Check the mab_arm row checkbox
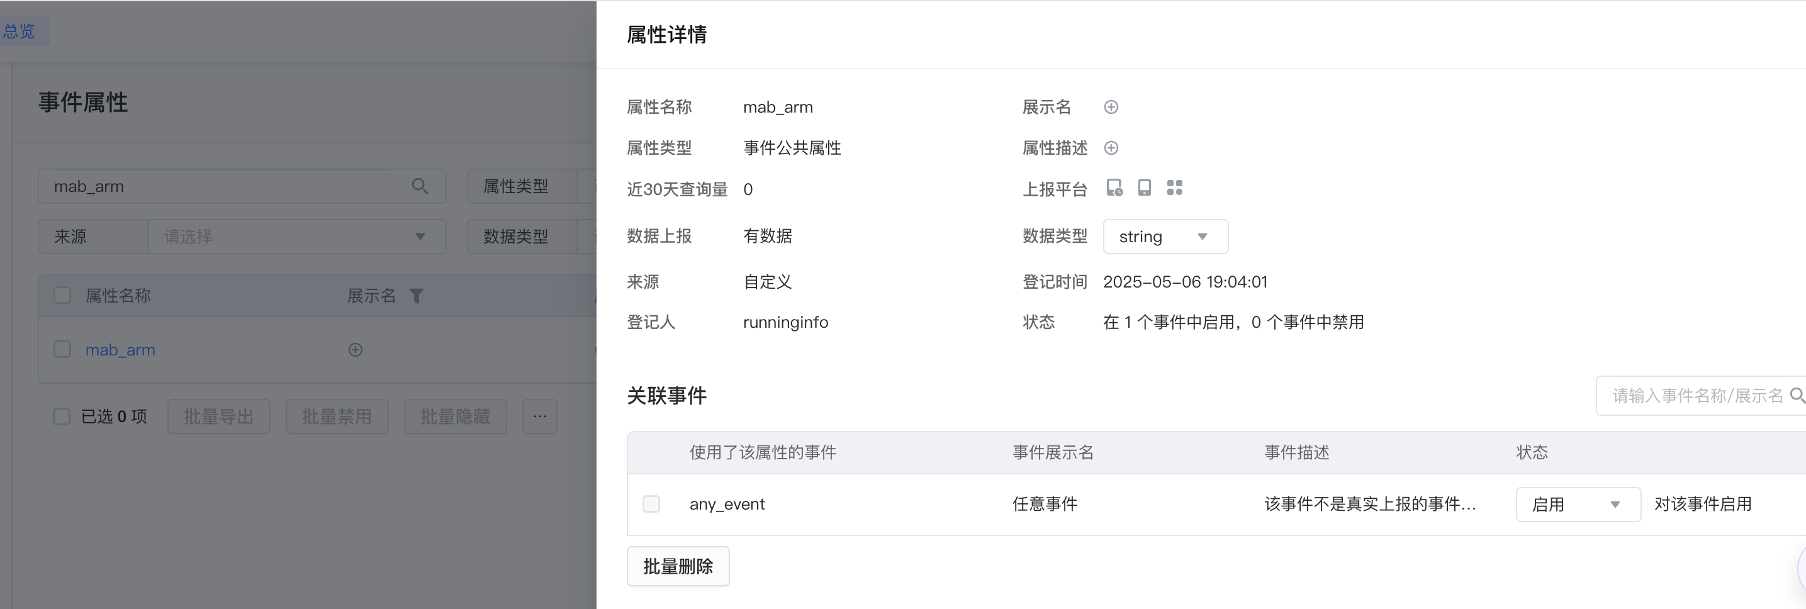The image size is (1806, 609). pyautogui.click(x=62, y=350)
